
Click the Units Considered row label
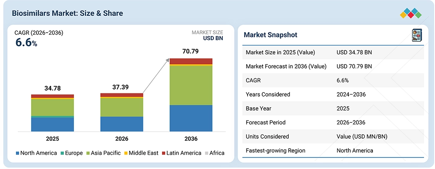(x=267, y=136)
